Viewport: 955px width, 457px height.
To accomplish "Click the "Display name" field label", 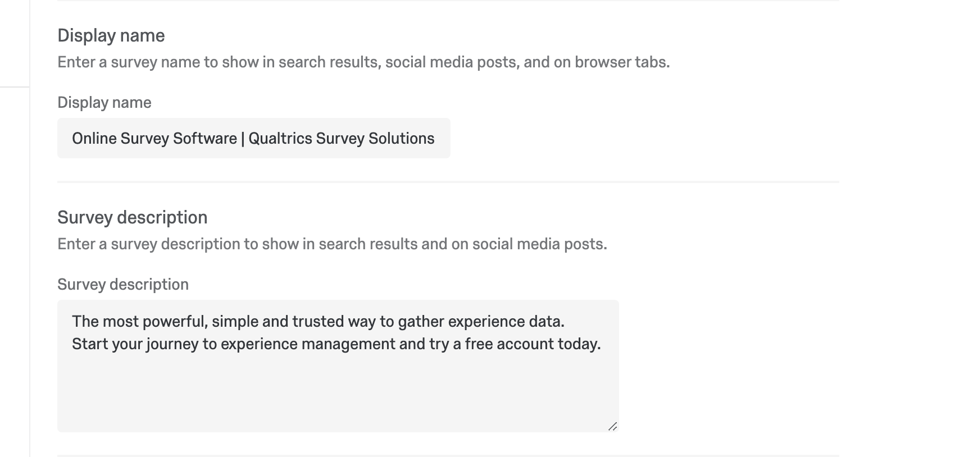I will [x=104, y=102].
